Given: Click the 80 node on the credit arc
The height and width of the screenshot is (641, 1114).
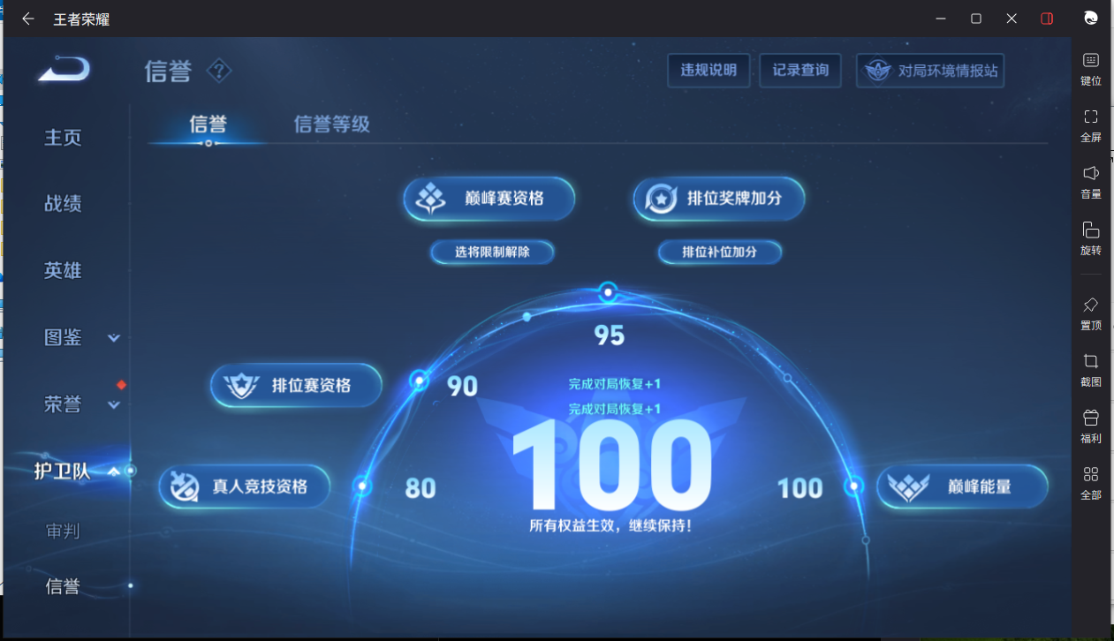Looking at the screenshot, I should pos(362,486).
